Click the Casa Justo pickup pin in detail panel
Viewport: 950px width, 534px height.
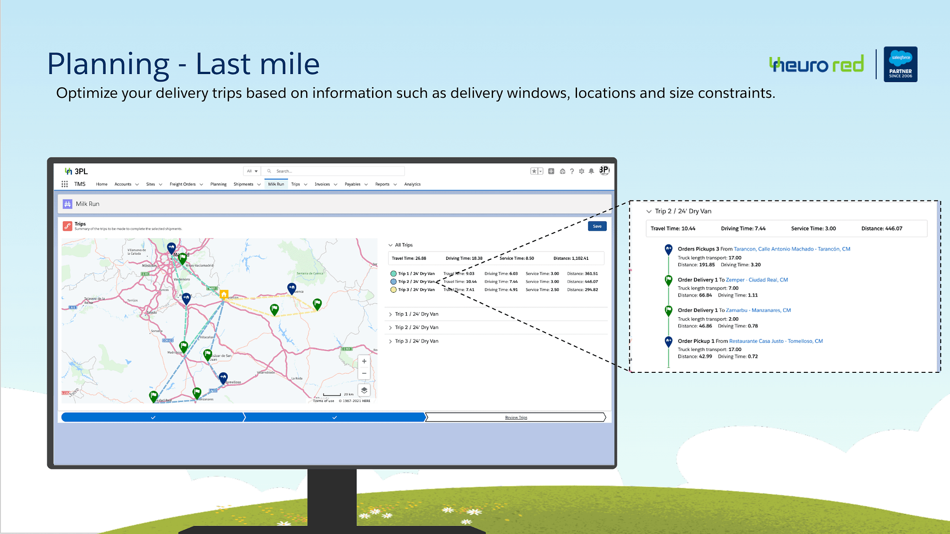668,342
